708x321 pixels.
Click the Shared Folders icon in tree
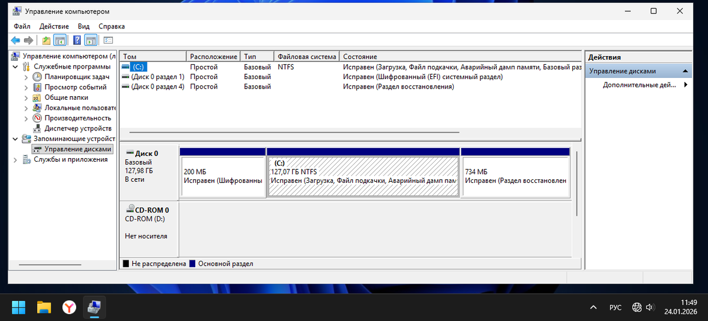(x=37, y=97)
